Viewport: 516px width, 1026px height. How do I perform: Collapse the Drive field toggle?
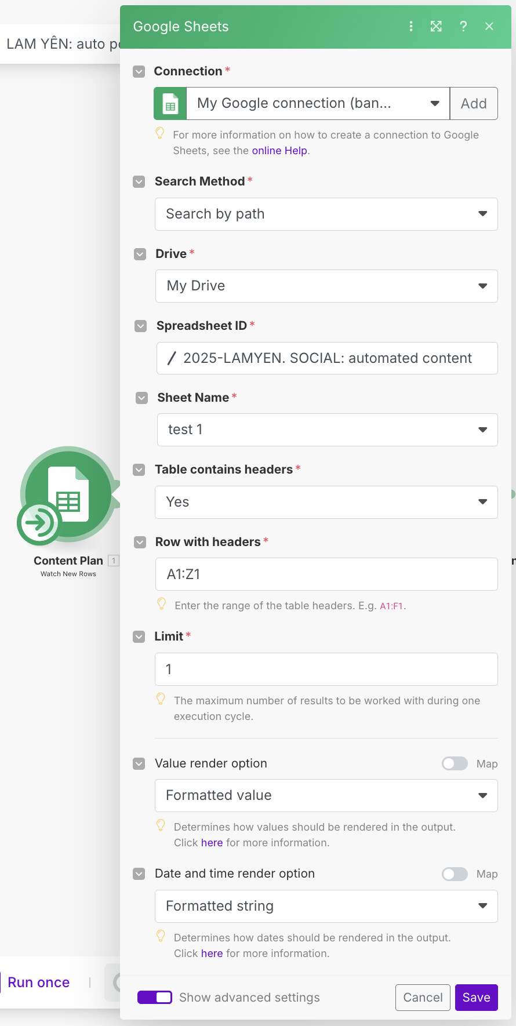140,254
